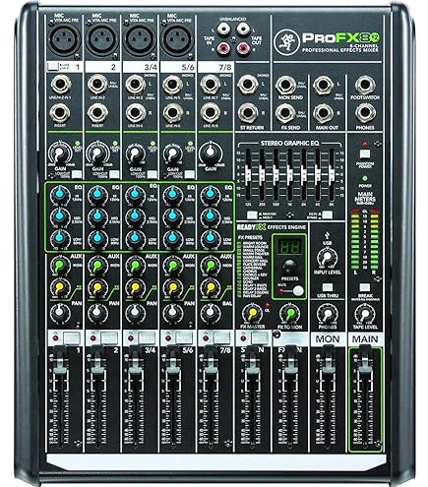This screenshot has height=487, width=428.
Task: Mute channel 1
Action: (x=72, y=337)
